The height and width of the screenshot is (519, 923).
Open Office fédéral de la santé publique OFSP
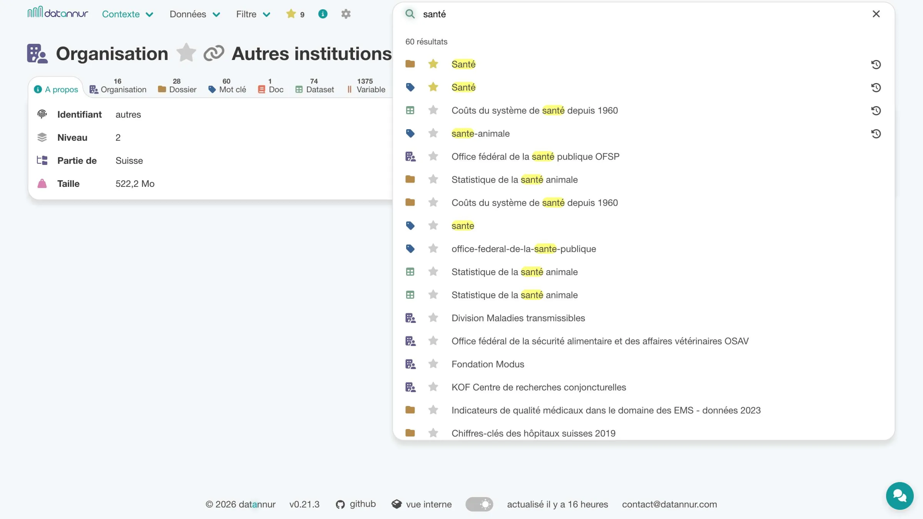click(535, 156)
